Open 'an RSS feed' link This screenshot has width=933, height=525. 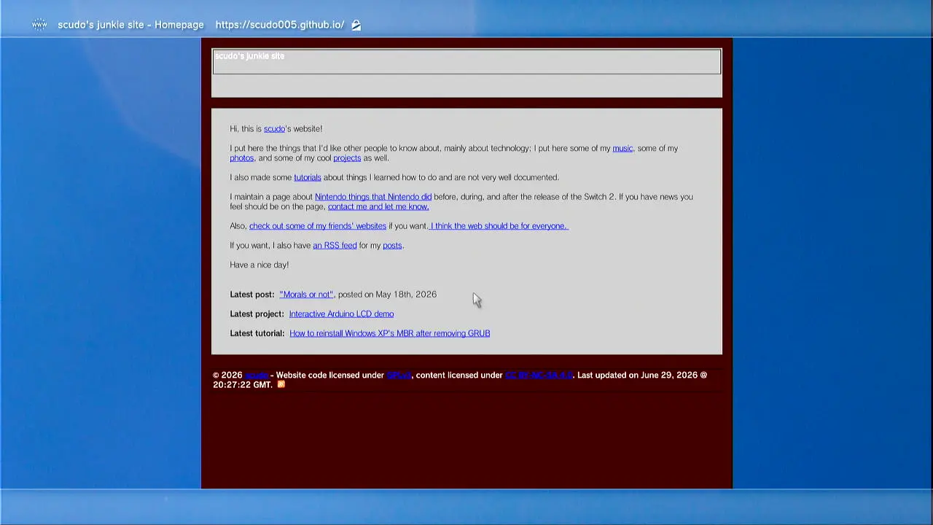coord(335,246)
